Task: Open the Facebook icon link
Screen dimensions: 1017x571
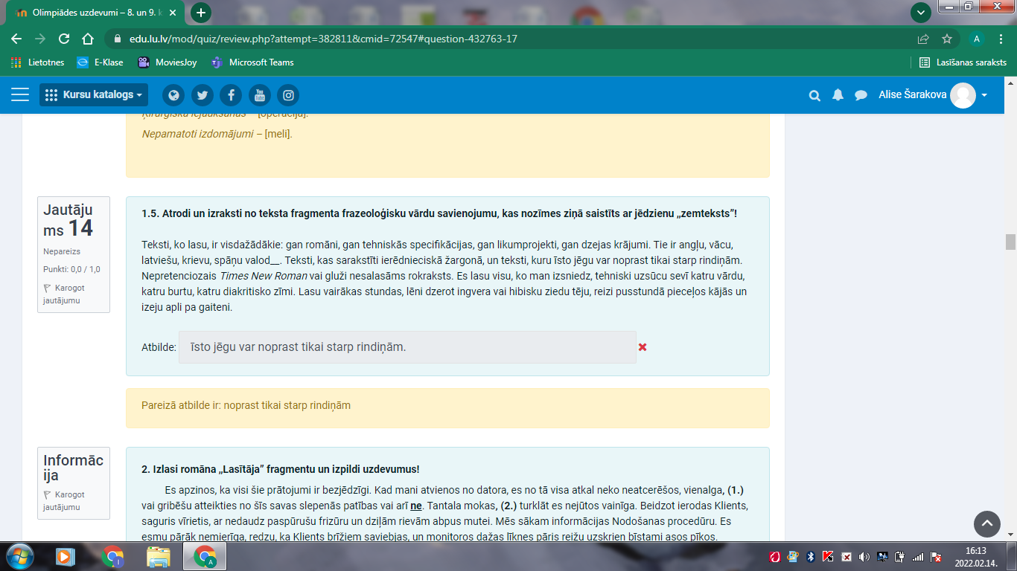Action: coord(231,95)
